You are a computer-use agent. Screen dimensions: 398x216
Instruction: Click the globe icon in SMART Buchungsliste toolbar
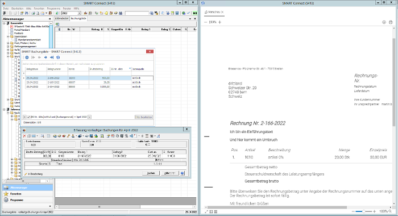pyautogui.click(x=58, y=57)
